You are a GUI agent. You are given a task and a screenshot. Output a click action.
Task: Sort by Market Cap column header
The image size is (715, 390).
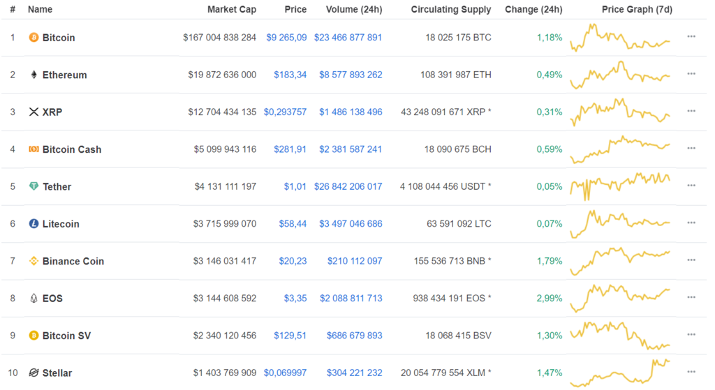[231, 10]
